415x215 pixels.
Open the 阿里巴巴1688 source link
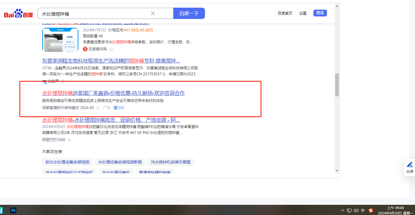point(54,140)
